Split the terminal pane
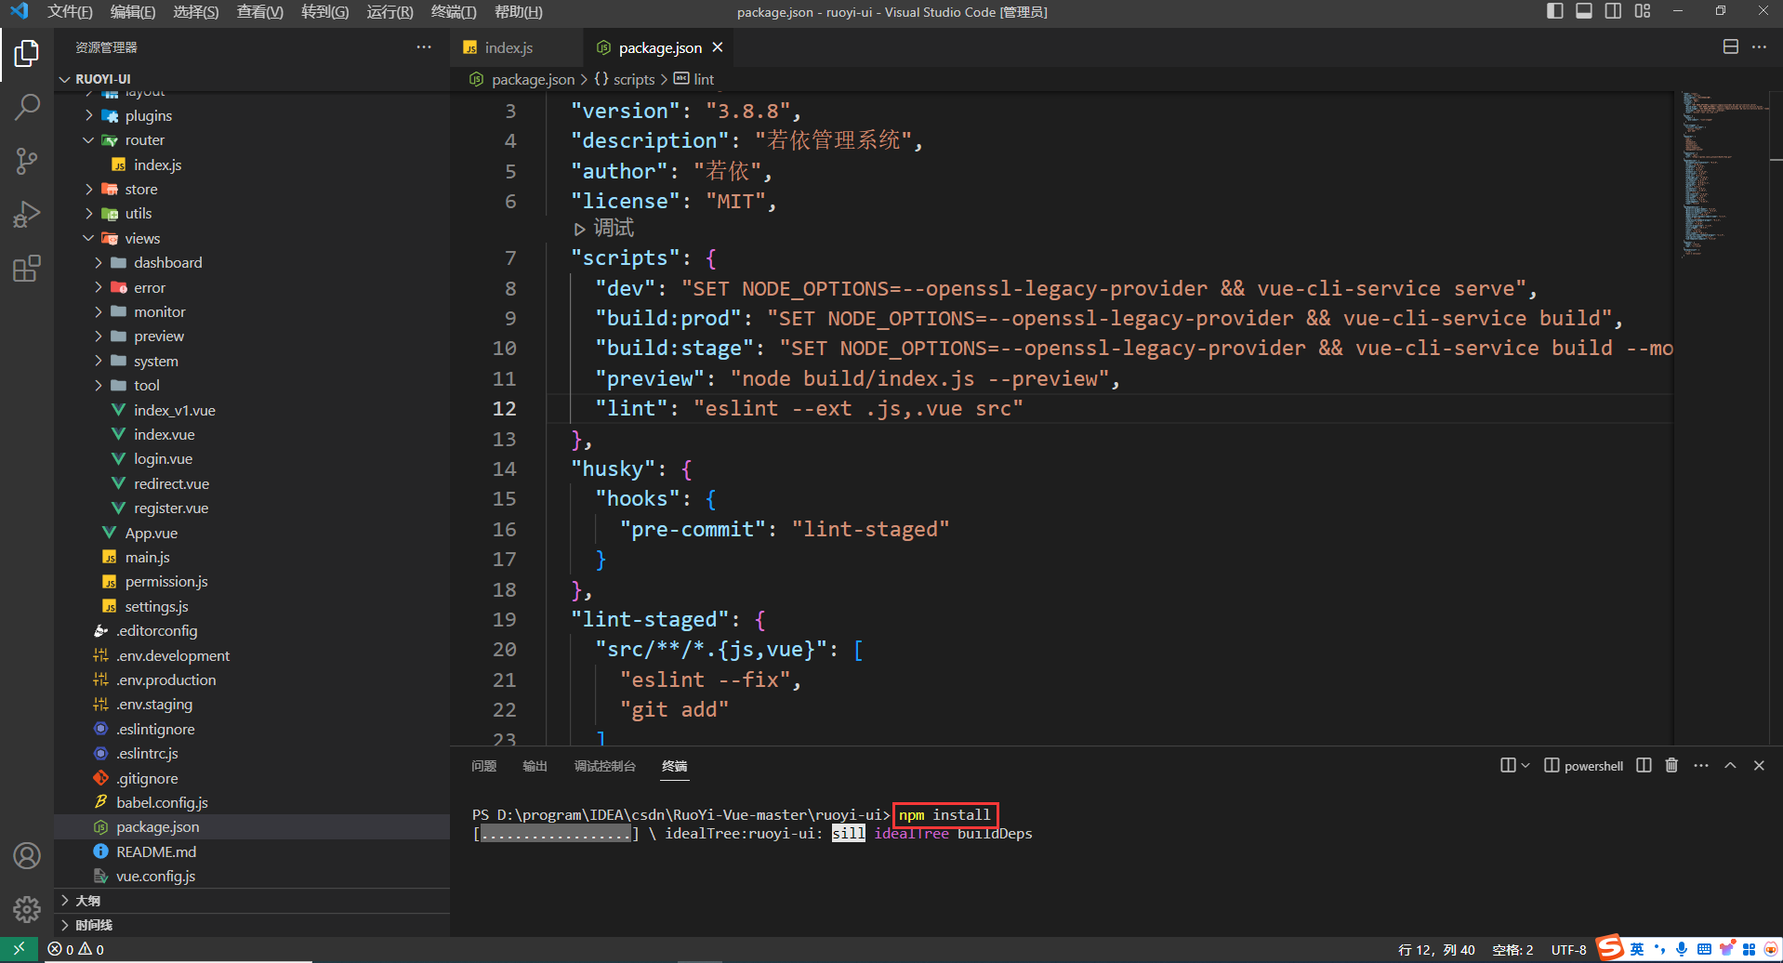This screenshot has height=963, width=1783. (1644, 765)
